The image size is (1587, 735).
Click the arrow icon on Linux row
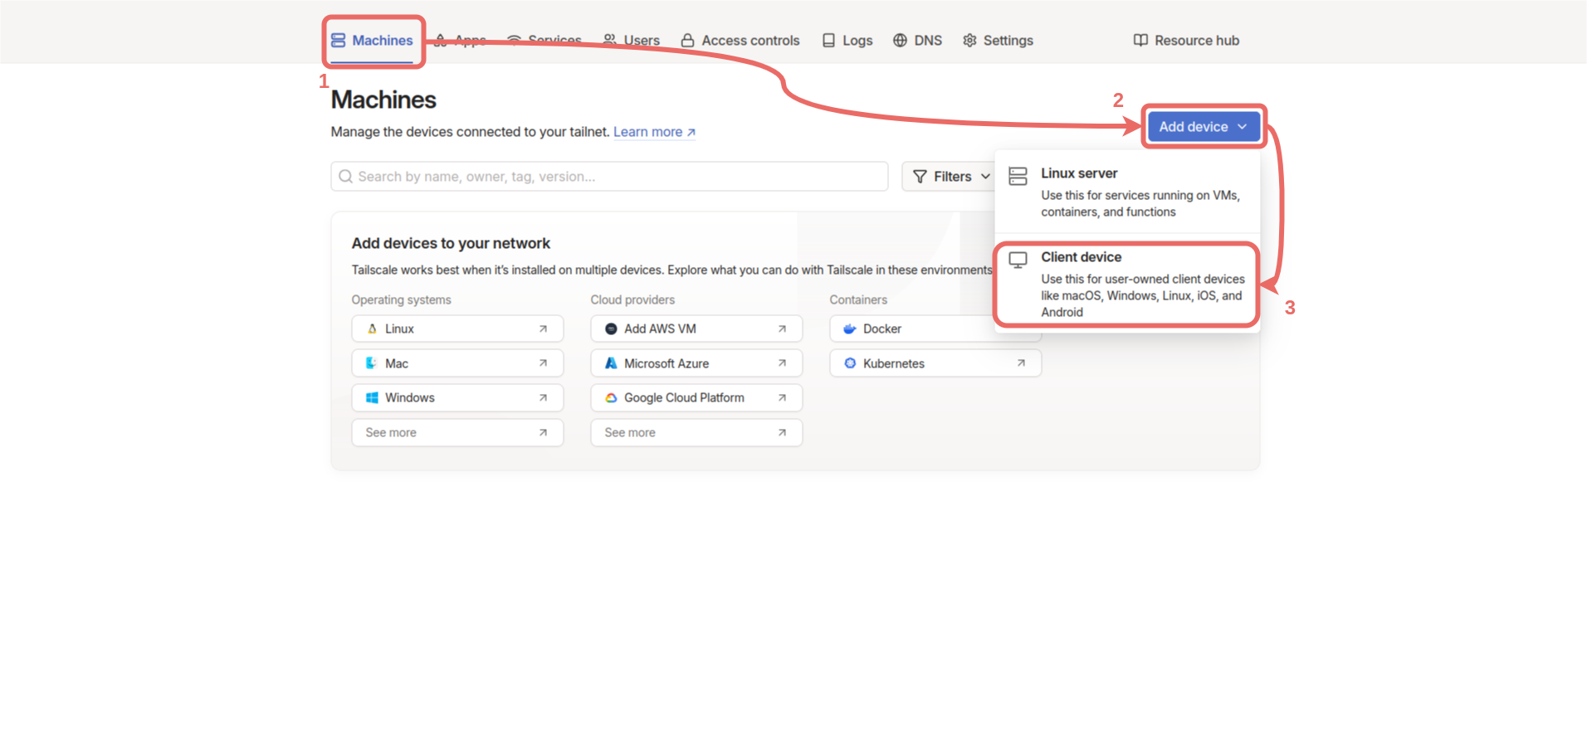click(x=543, y=329)
